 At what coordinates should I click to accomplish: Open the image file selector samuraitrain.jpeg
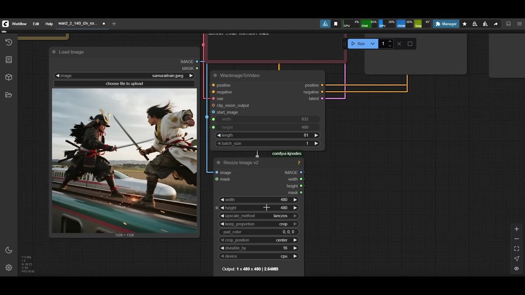pos(125,76)
